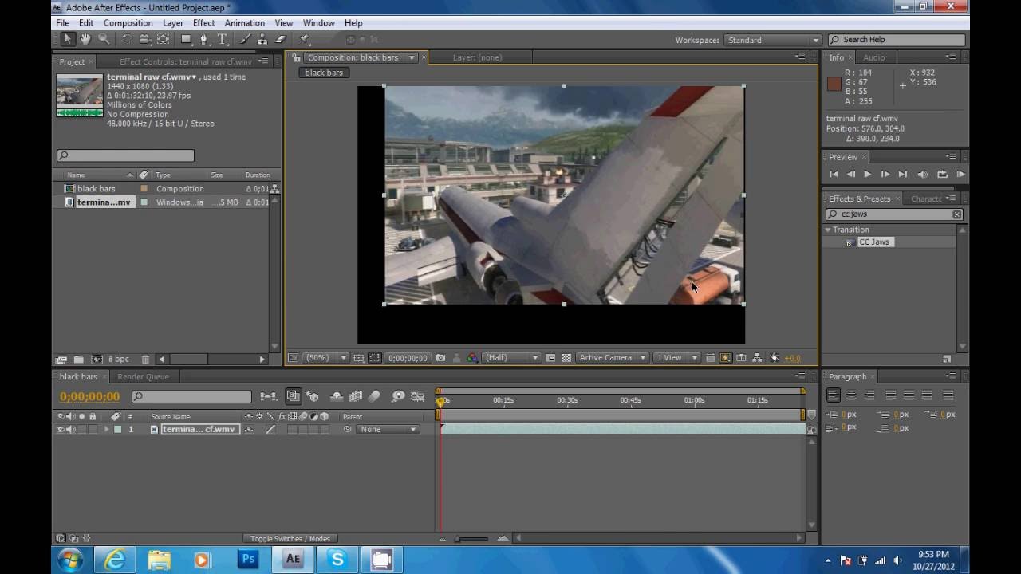
Task: Toggle video visibility for terminal raw cf.wmv layer
Action: click(x=60, y=430)
